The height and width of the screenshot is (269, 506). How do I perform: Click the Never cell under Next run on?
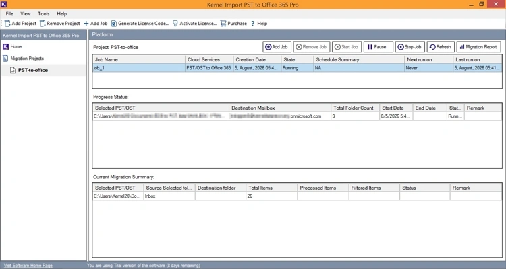[428, 68]
